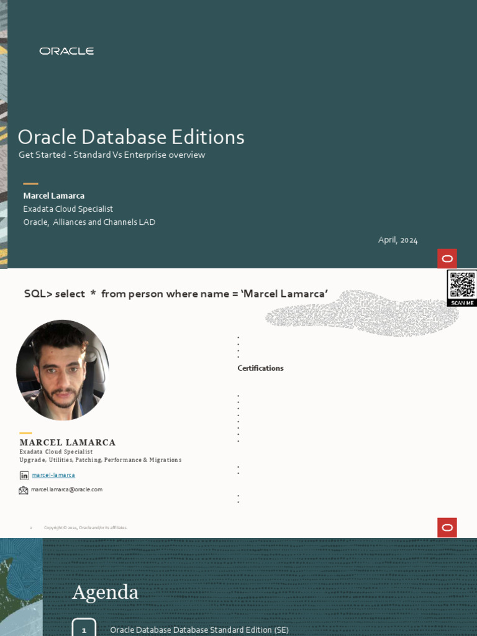Image resolution: width=477 pixels, height=636 pixels.
Task: Click the LinkedIn icon next to marcel-lamarca
Action: coord(24,475)
